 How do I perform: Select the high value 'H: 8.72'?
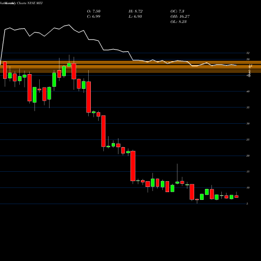(136, 11)
